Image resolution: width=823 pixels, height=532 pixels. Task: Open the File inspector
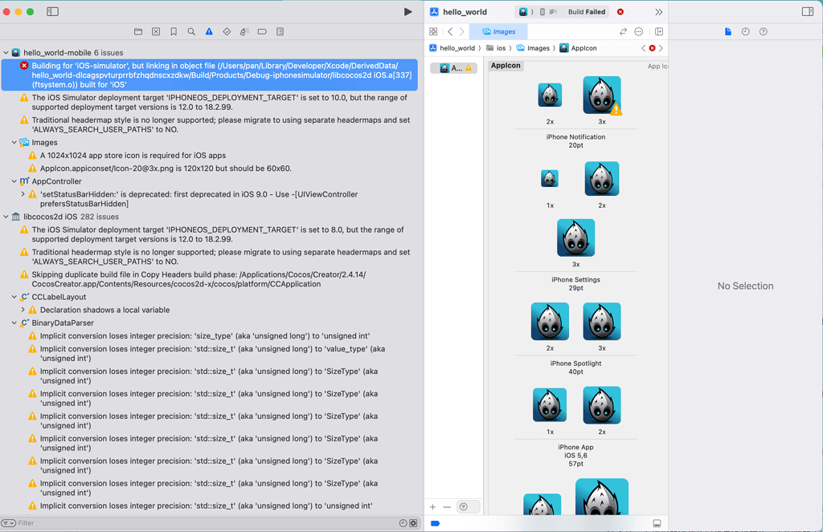(727, 31)
